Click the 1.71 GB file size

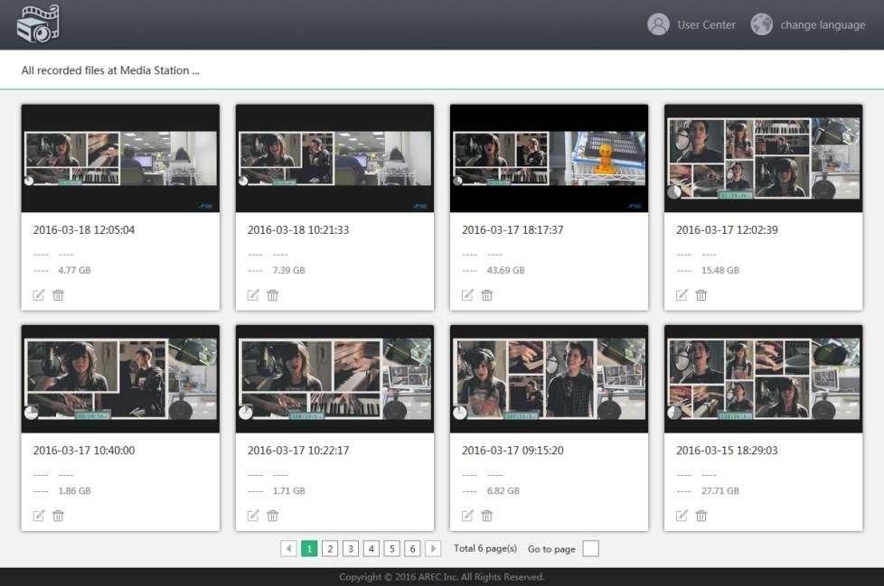point(288,491)
